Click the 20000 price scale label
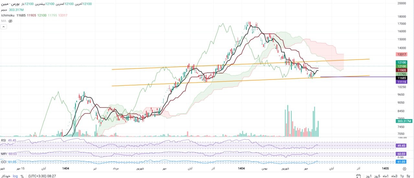Viewport: 414px width, 178px height. point(402,3)
